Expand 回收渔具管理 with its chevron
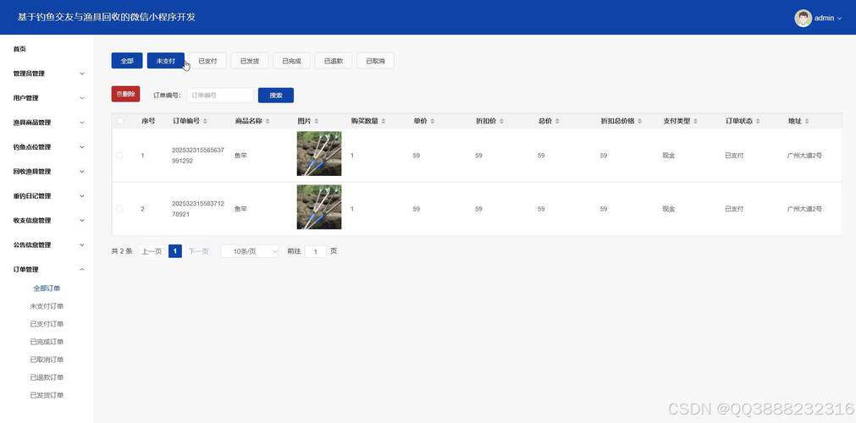The width and height of the screenshot is (856, 423). point(82,172)
